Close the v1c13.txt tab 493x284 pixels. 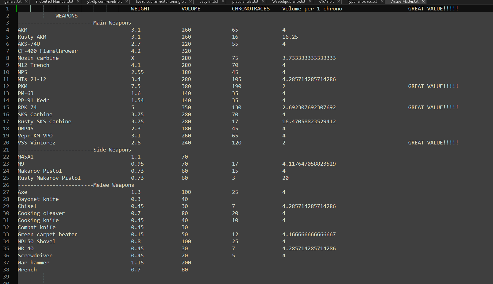(339, 2)
